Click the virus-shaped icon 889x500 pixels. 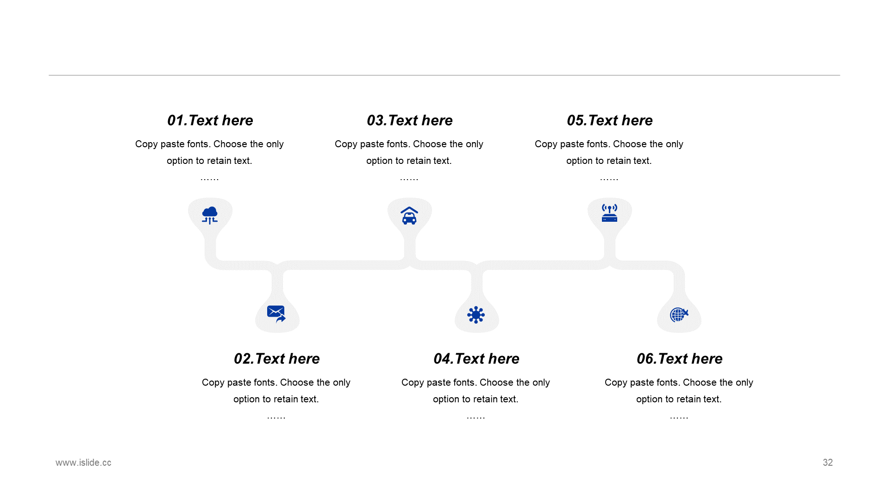476,315
